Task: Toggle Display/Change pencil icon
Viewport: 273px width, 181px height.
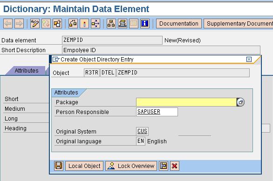Action: 34,23
